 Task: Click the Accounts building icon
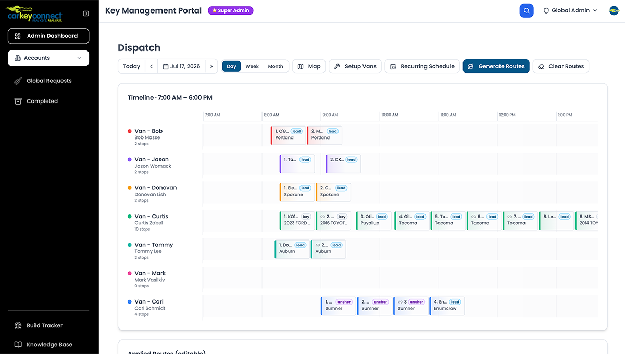click(x=18, y=58)
